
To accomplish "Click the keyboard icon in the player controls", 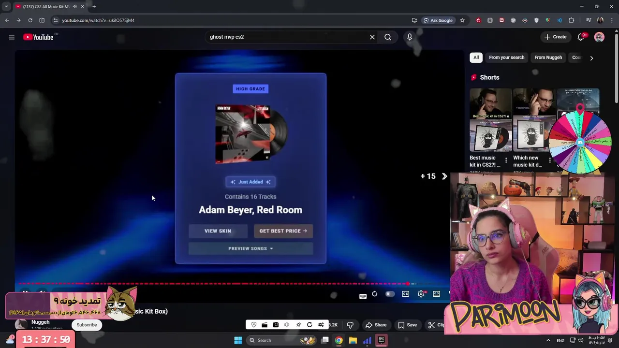I will pos(363,296).
